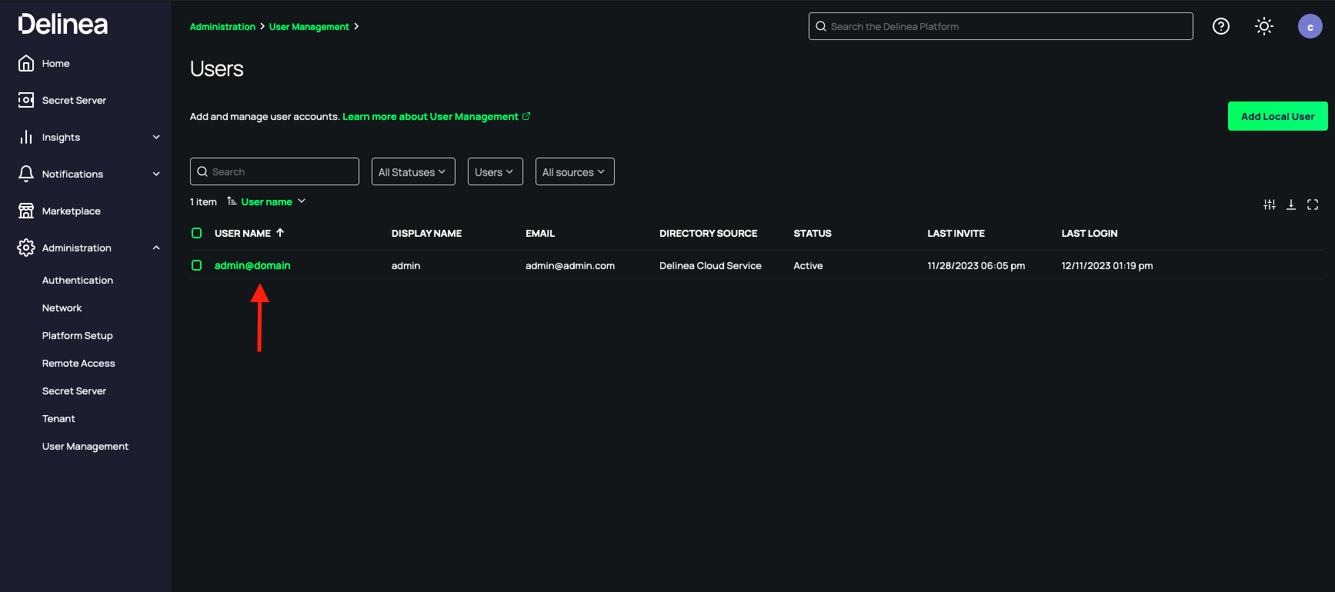This screenshot has width=1335, height=592.
Task: Click the Delinea logo
Action: (63, 25)
